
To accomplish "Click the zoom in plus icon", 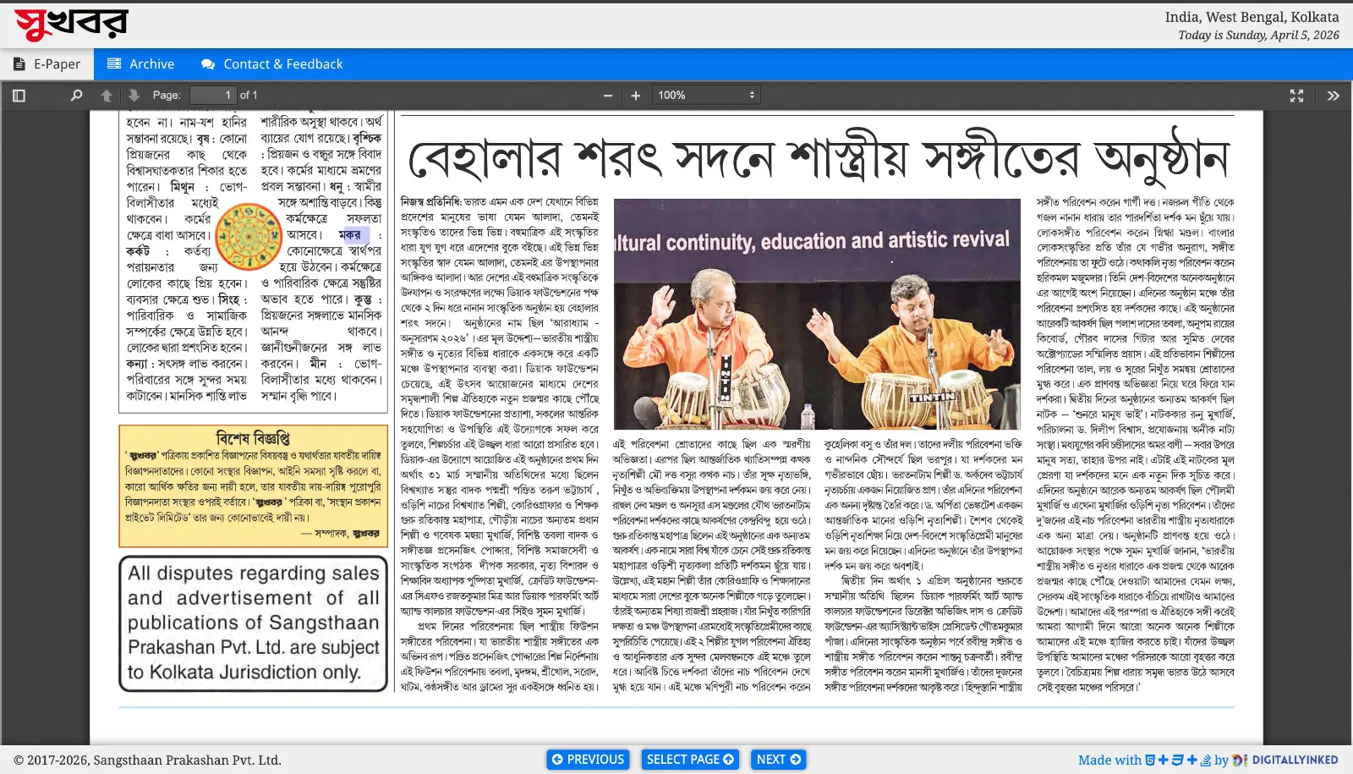I will 636,96.
